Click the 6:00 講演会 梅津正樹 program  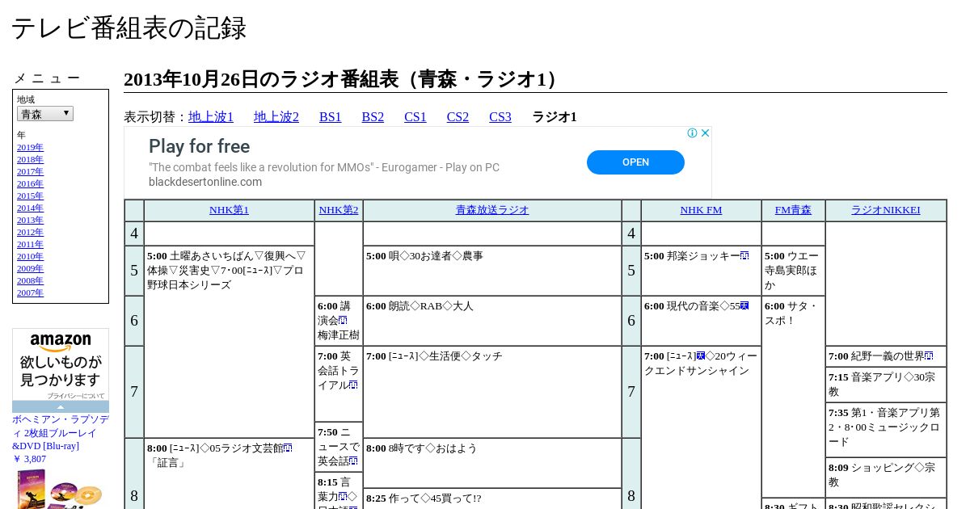point(339,321)
